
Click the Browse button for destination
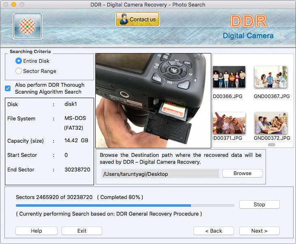click(242, 173)
